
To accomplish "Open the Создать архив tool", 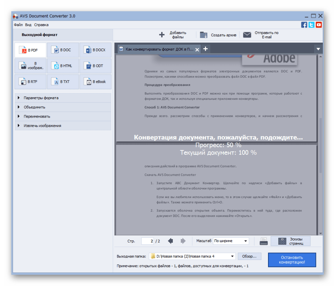I will point(203,35).
